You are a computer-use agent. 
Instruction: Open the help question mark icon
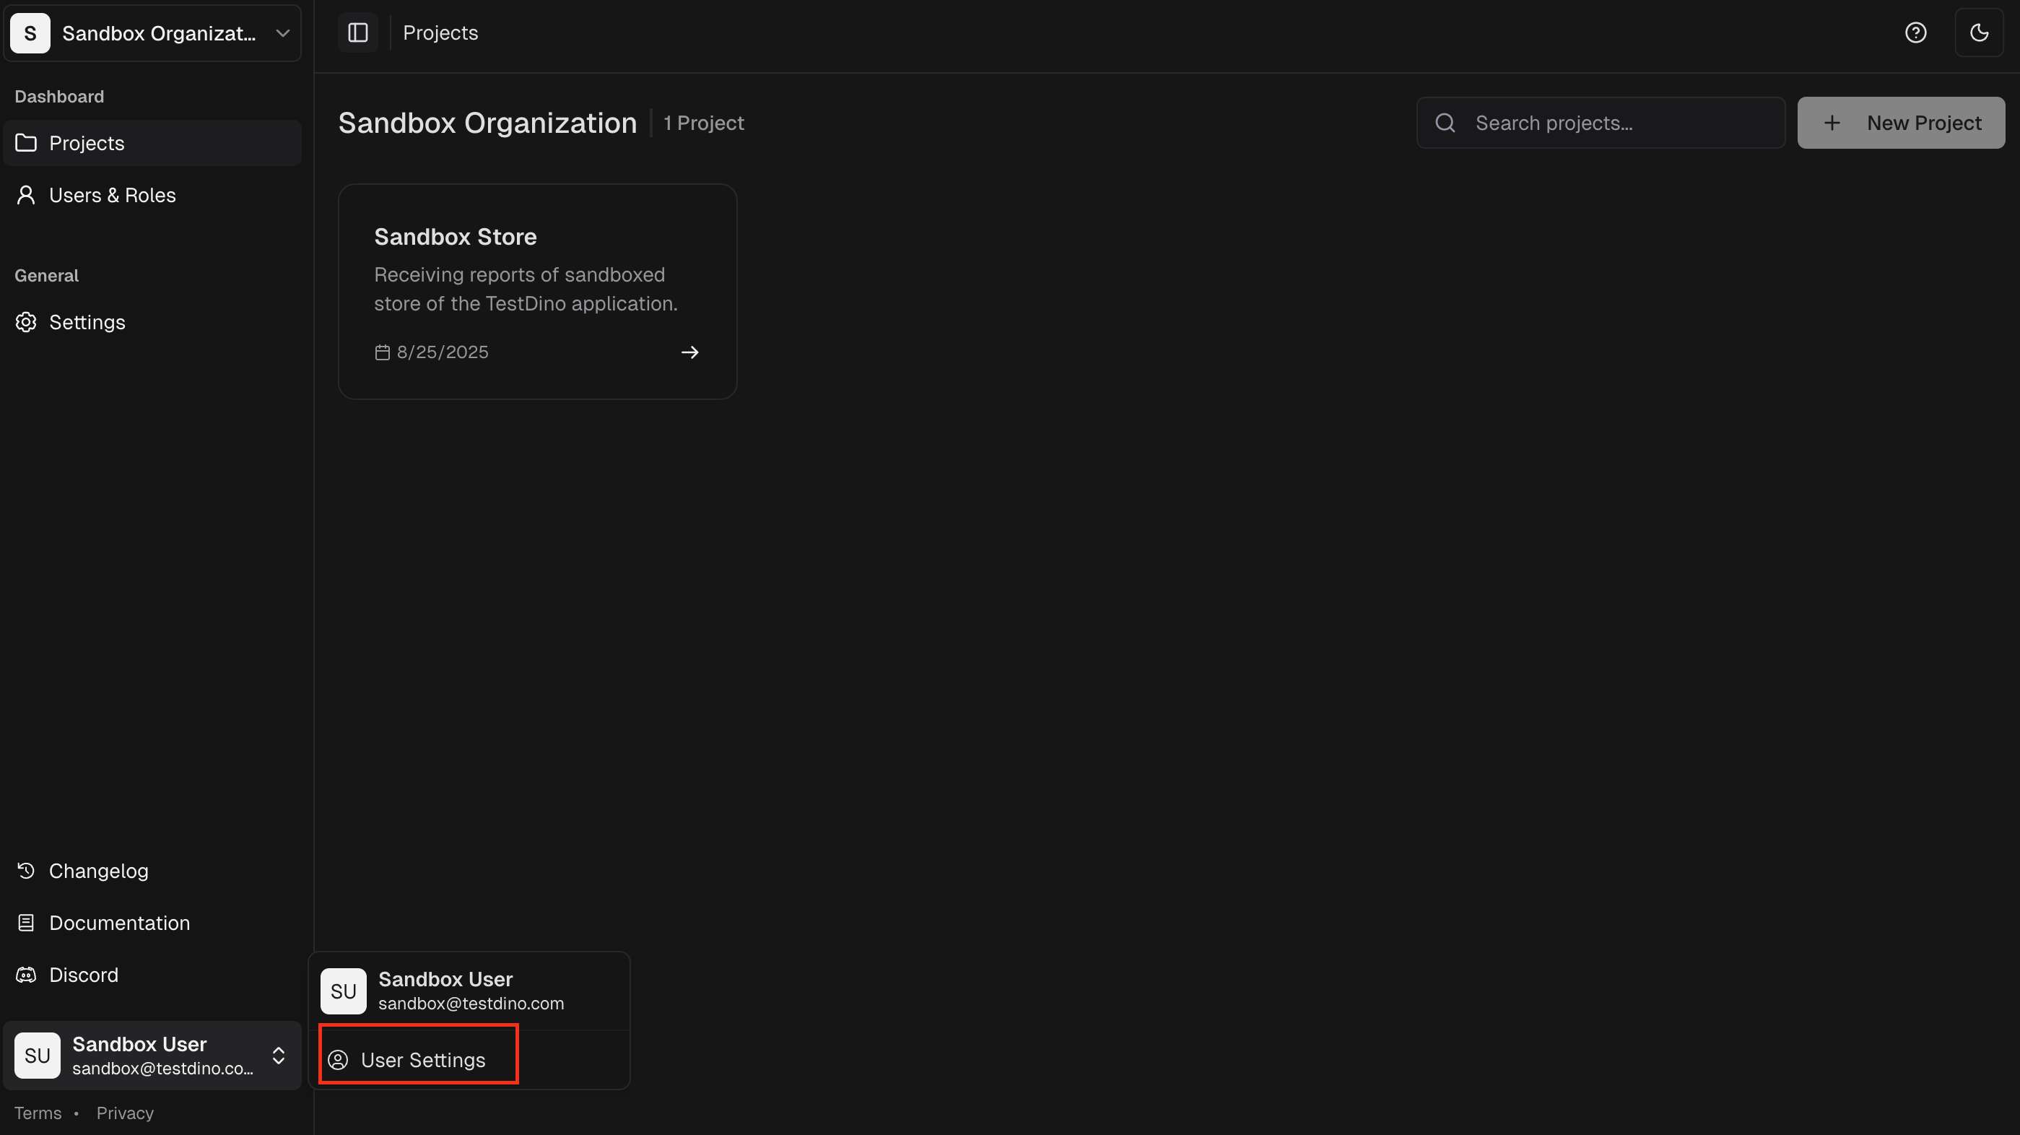tap(1916, 32)
